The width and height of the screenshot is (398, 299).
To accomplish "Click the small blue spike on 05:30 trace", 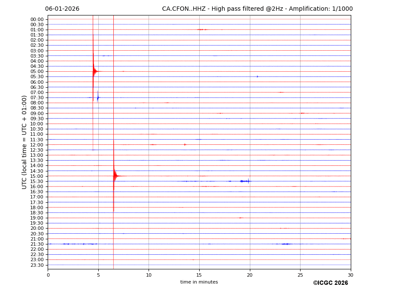I will point(257,76).
